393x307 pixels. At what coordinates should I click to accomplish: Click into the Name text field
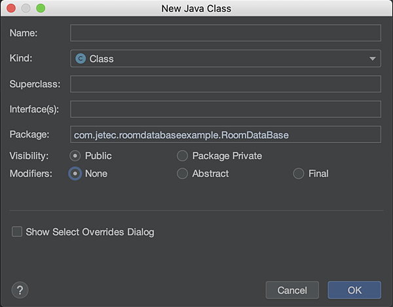coord(225,33)
